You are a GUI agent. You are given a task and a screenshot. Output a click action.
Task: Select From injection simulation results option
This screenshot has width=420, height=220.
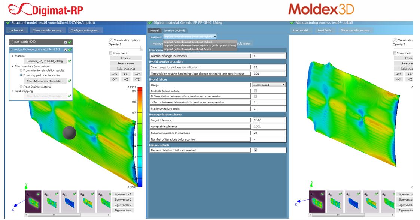tap(21, 70)
